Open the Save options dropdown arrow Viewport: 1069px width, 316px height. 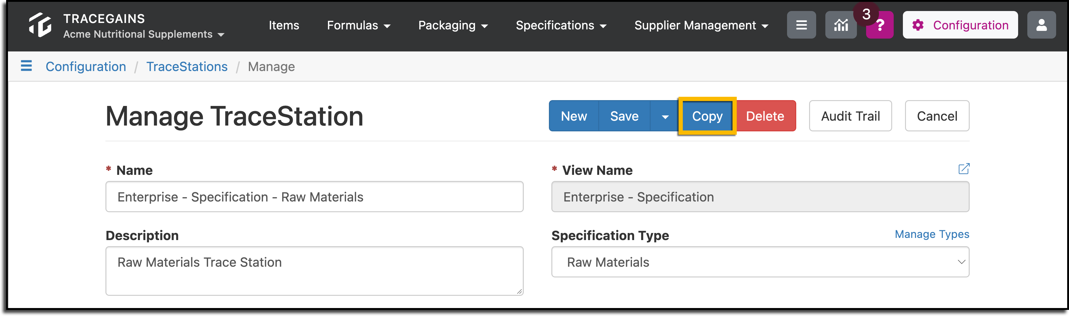pos(665,116)
